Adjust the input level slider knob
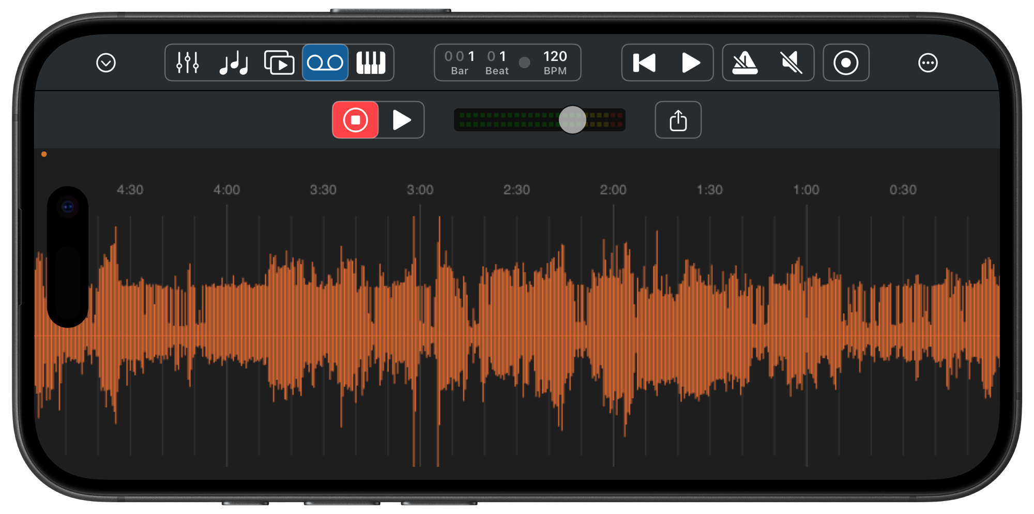This screenshot has height=514, width=1034. pos(572,120)
